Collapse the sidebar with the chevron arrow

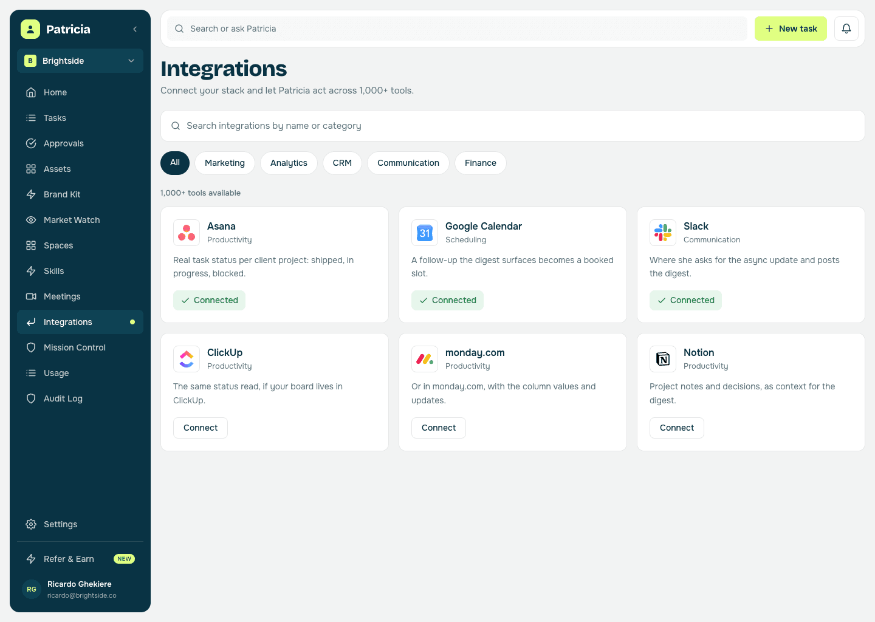tap(135, 29)
